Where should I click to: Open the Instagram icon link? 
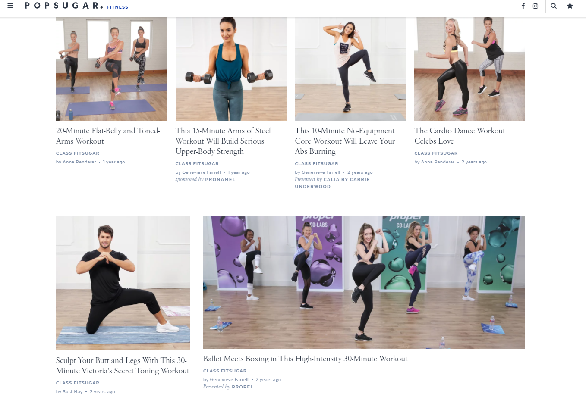[536, 6]
